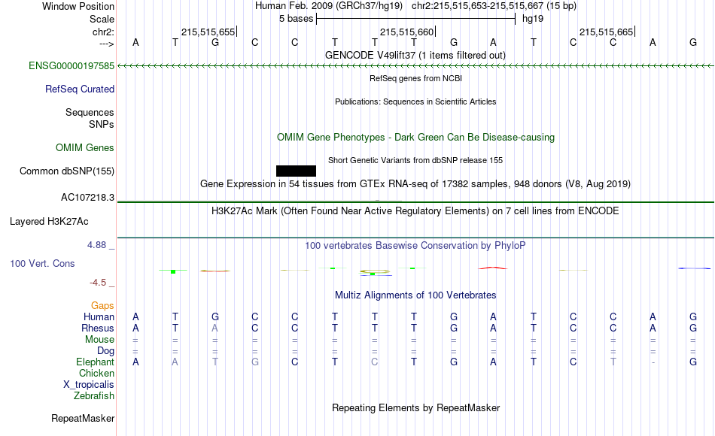Click the chr2: ruler label

click(x=104, y=32)
